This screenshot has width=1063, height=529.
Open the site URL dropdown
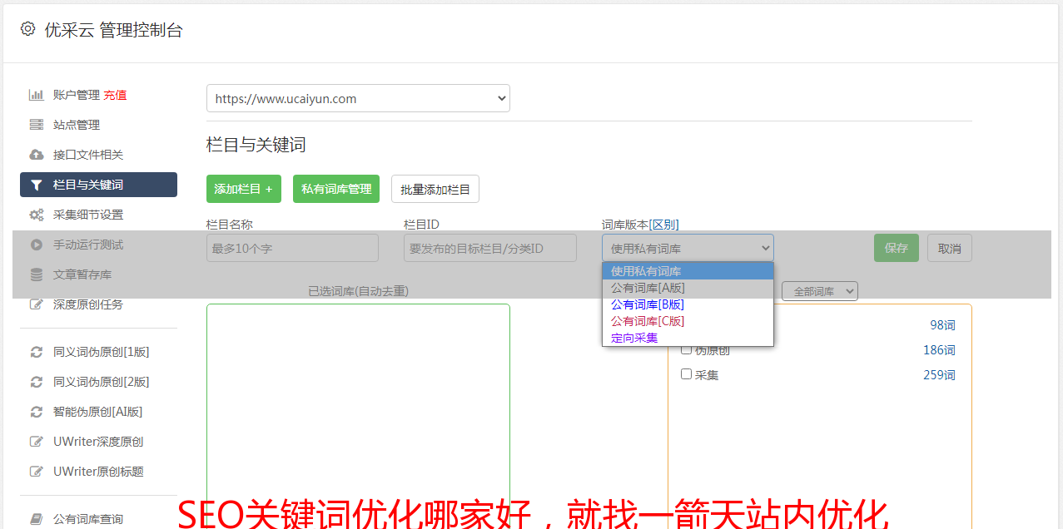pos(358,98)
